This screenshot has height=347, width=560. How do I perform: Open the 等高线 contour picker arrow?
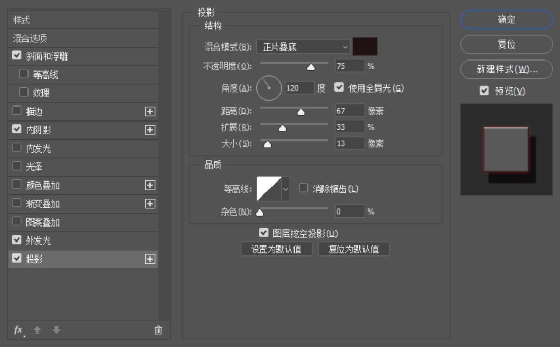285,189
